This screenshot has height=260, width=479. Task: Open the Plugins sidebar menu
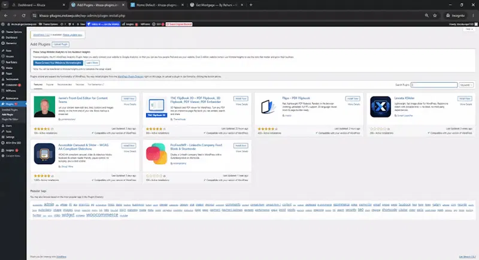point(10,104)
